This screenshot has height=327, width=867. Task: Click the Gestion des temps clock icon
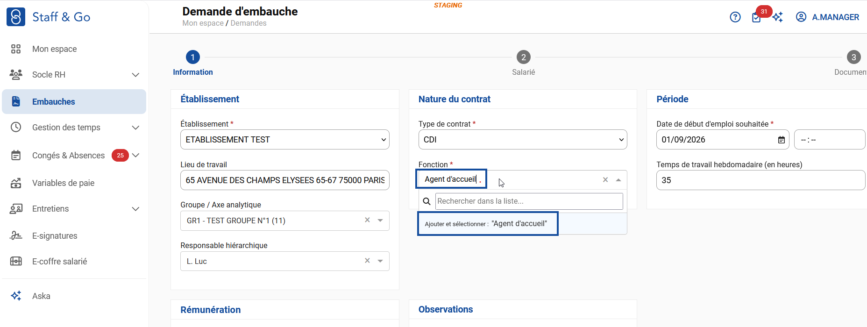(x=16, y=127)
